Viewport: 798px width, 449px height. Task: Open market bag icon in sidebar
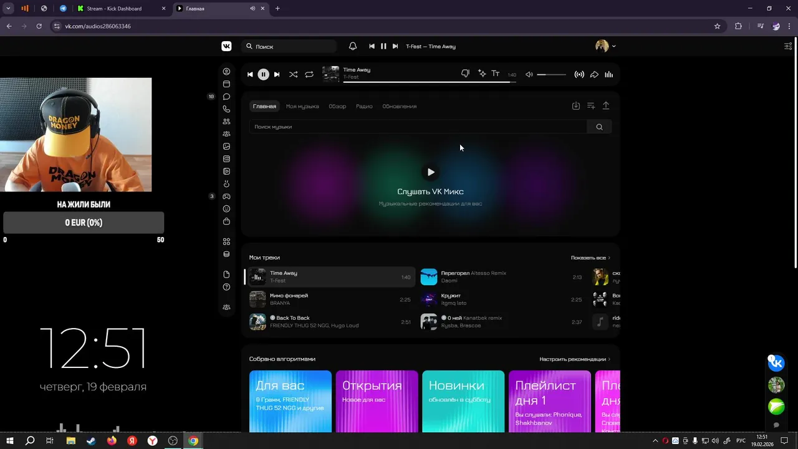[x=226, y=221]
